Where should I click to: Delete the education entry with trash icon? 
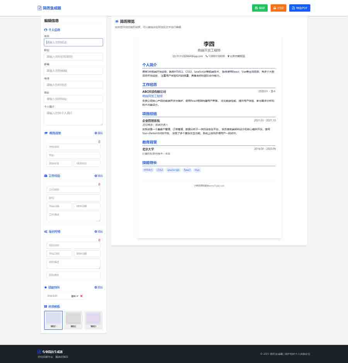coord(99,141)
